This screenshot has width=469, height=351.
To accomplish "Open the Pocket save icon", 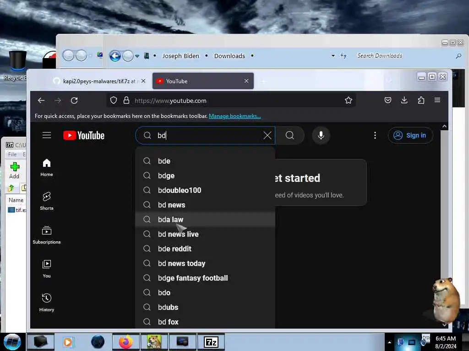I will coord(387,100).
